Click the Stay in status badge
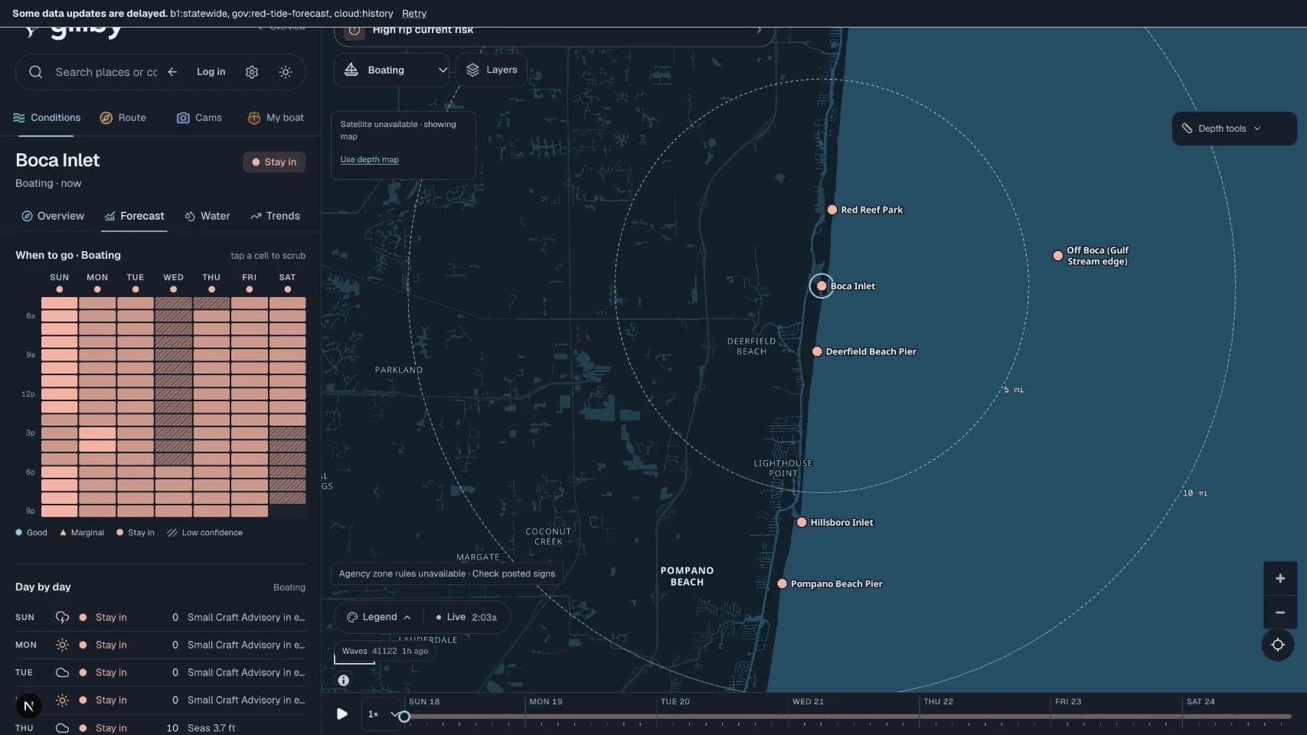Image resolution: width=1307 pixels, height=735 pixels. pyautogui.click(x=274, y=162)
